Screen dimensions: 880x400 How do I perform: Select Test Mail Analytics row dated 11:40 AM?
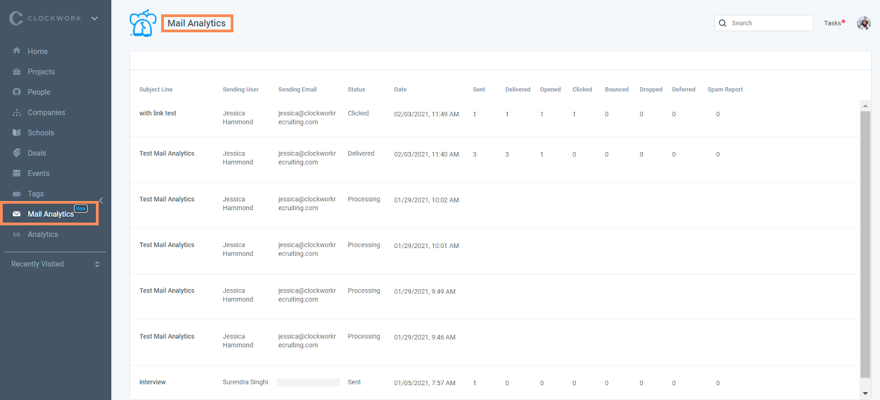[167, 154]
